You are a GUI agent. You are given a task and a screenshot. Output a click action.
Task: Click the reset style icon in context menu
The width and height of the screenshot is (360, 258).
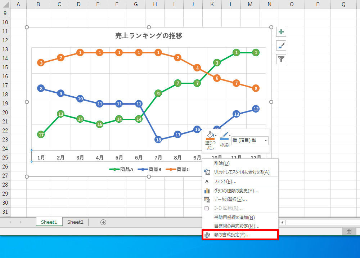(x=207, y=172)
